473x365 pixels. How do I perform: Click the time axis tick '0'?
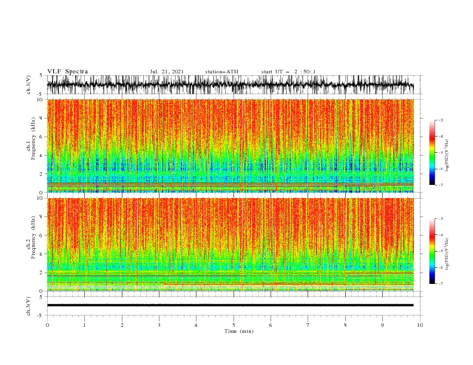coord(47,325)
